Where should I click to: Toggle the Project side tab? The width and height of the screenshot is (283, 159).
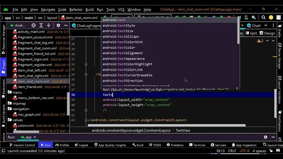click(4, 67)
